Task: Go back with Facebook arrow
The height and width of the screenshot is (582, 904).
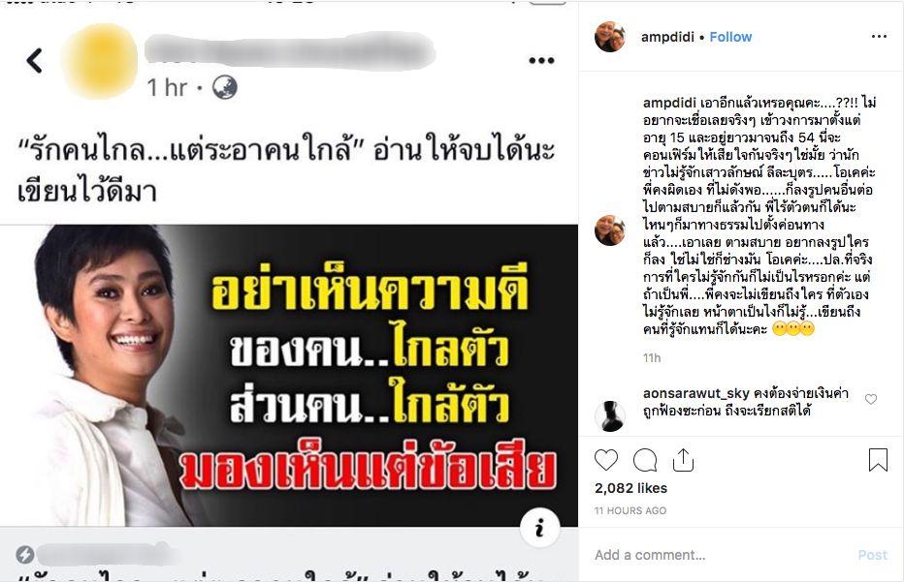Action: 35,60
